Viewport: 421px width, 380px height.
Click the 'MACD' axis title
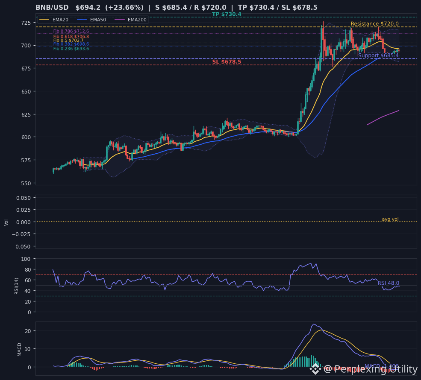point(19,349)
